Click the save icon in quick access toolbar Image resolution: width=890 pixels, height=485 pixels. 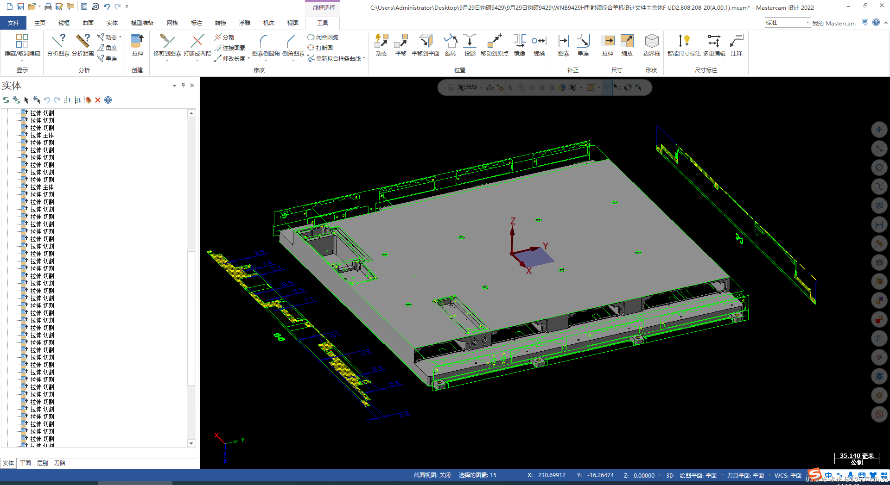pyautogui.click(x=21, y=6)
